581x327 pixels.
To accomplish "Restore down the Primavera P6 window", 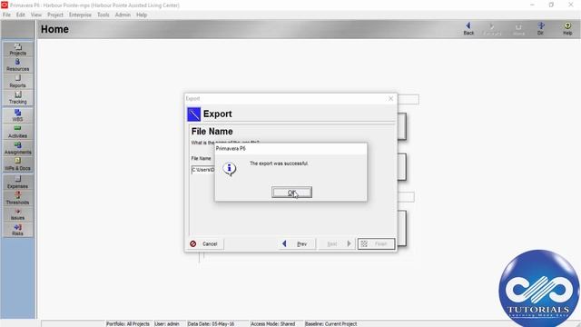I will (x=551, y=5).
